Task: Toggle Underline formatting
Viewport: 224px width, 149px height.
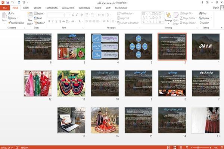Action: click(x=56, y=21)
